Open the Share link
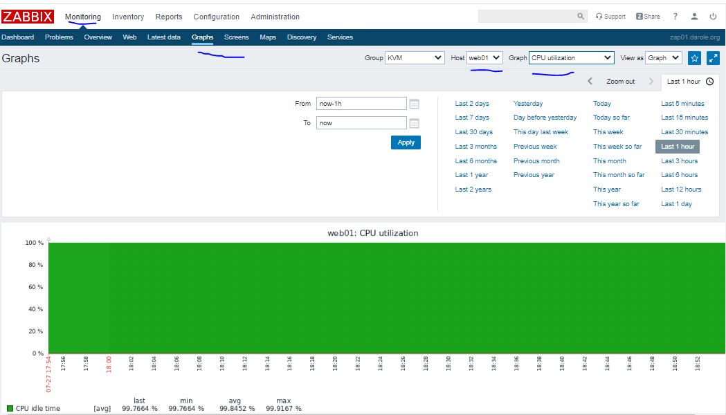 (648, 16)
